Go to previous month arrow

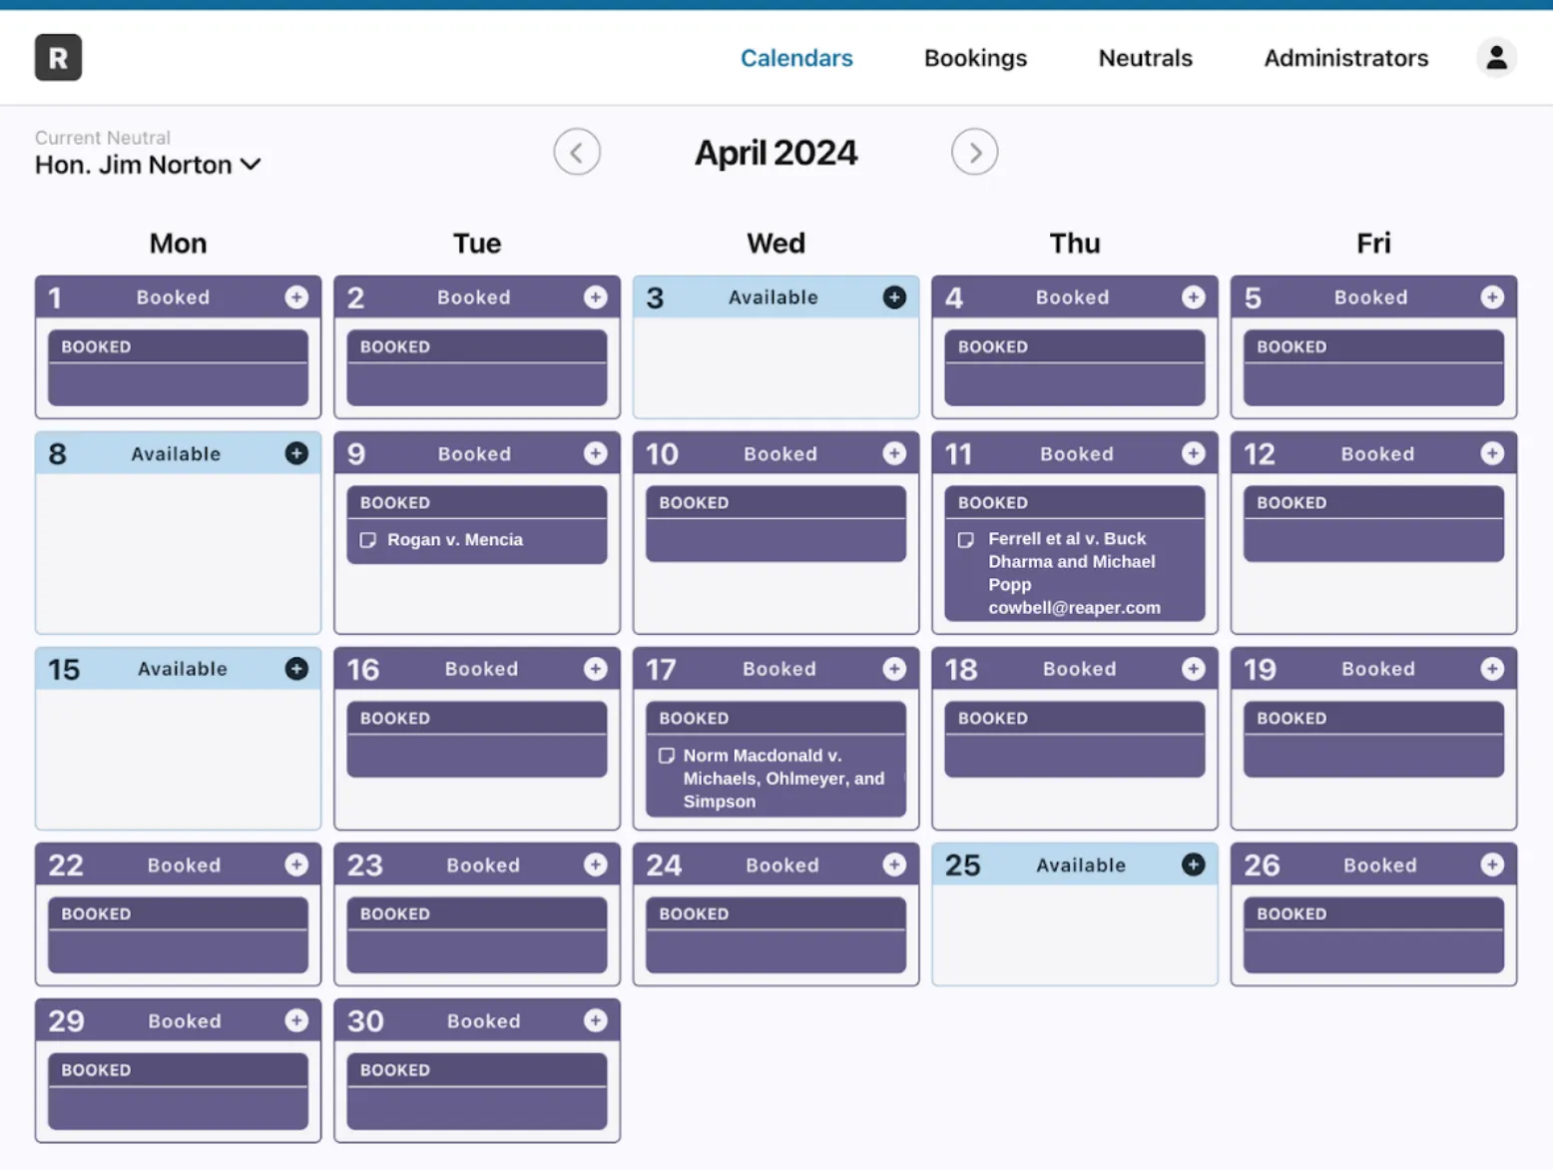click(x=577, y=152)
